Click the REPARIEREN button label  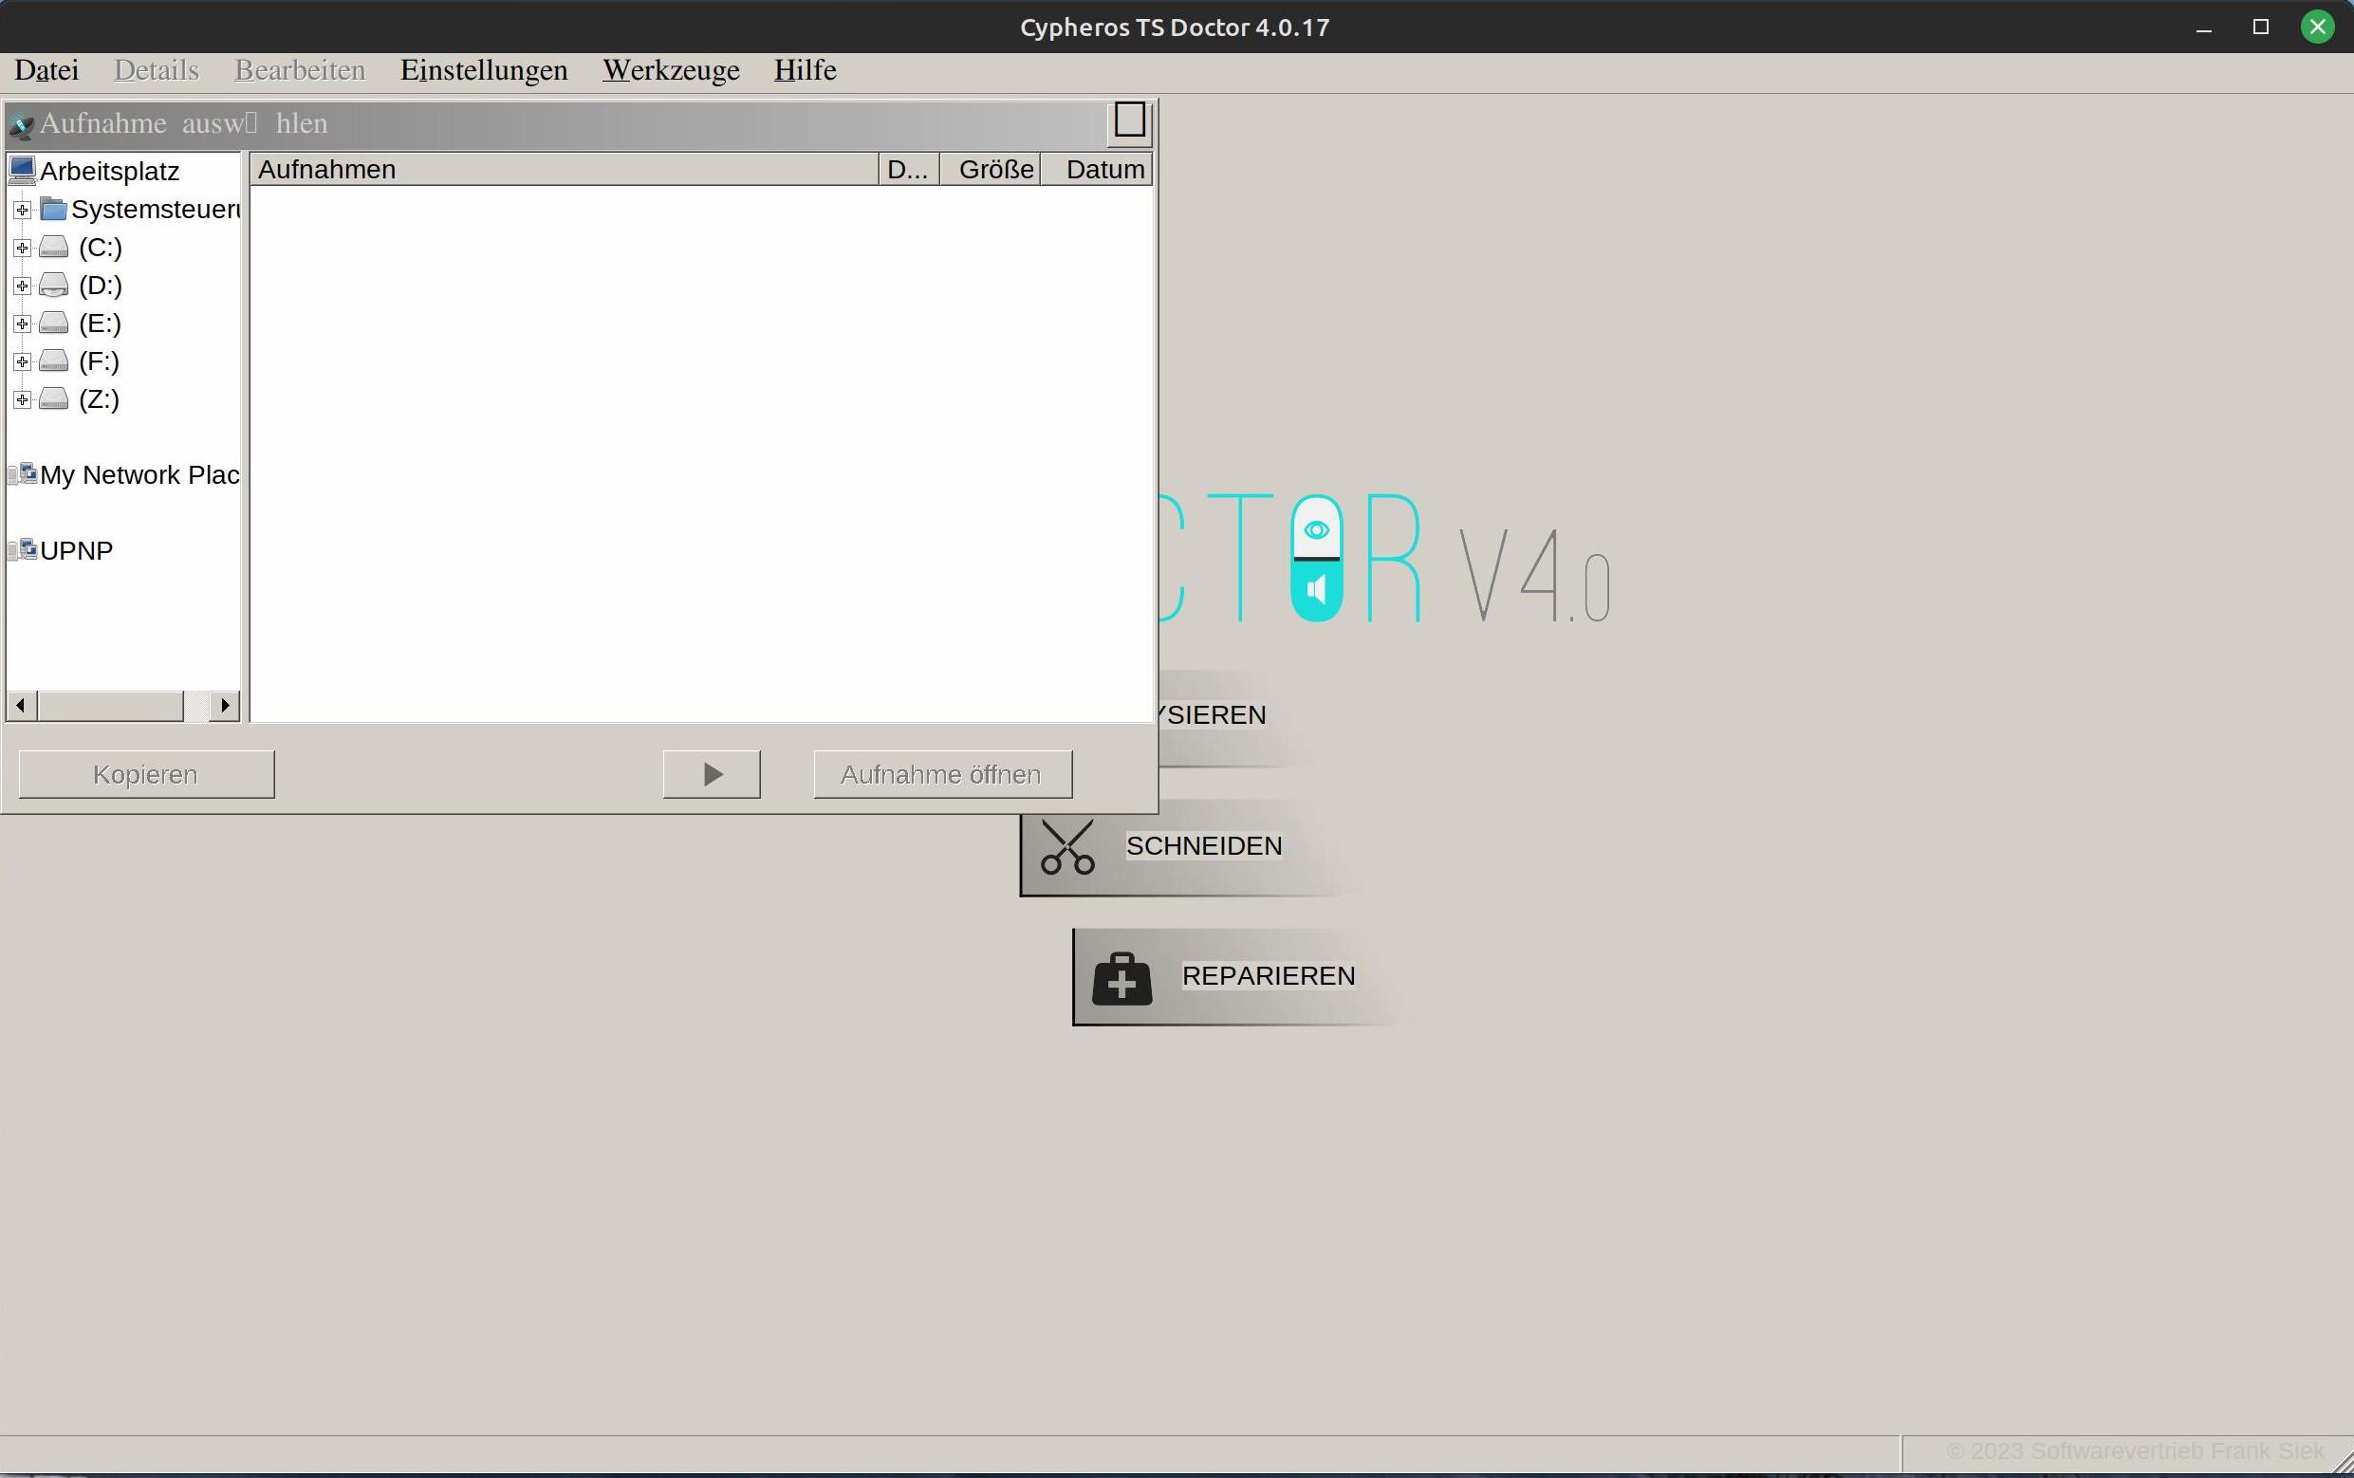(x=1268, y=975)
